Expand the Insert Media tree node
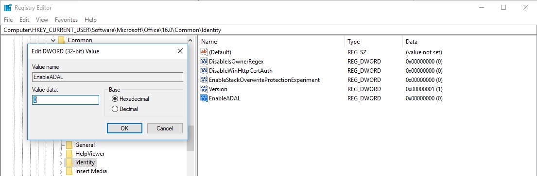The image size is (537, 176). point(61,172)
